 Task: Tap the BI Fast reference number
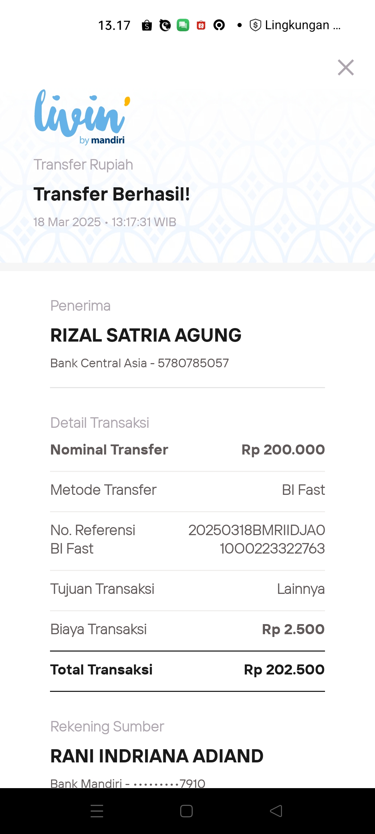(257, 539)
